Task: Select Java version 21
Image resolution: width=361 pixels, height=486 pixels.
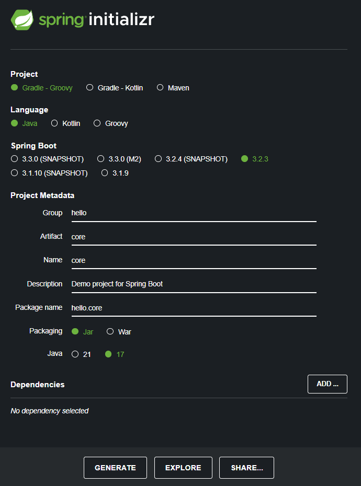Action: [x=81, y=354]
